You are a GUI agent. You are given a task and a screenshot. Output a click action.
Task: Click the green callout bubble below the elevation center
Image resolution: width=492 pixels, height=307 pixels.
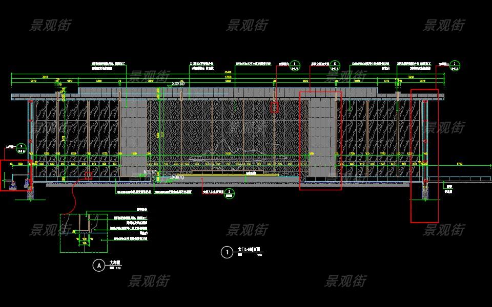point(230,192)
